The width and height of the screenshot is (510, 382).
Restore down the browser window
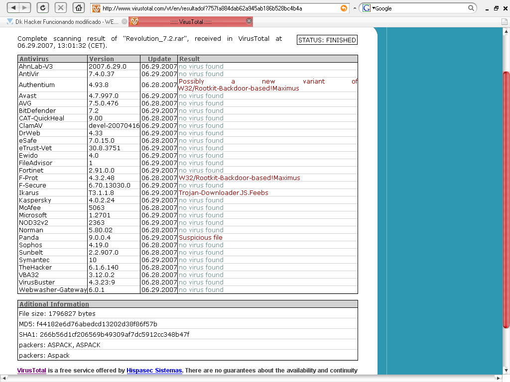496,8
